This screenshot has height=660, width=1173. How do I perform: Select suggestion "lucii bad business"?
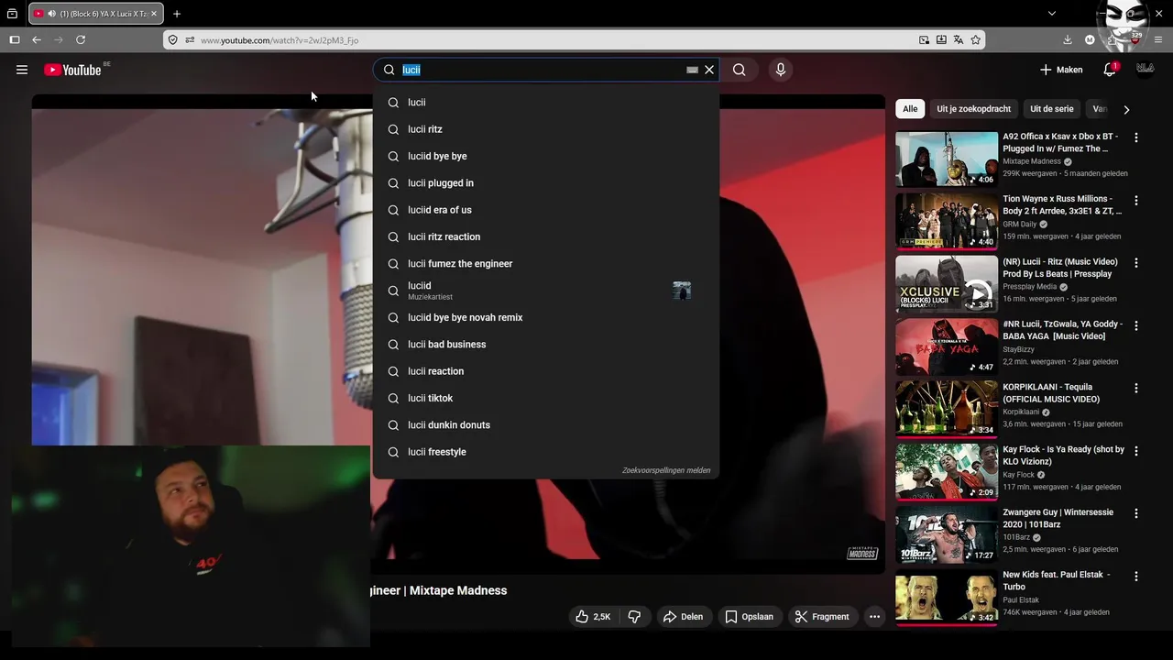tap(546, 345)
